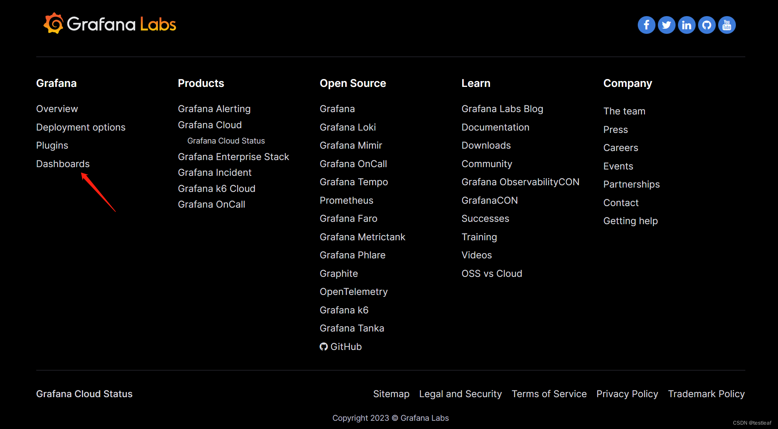This screenshot has height=429, width=778.
Task: Open Grafana OnCall under Products
Action: coord(212,204)
